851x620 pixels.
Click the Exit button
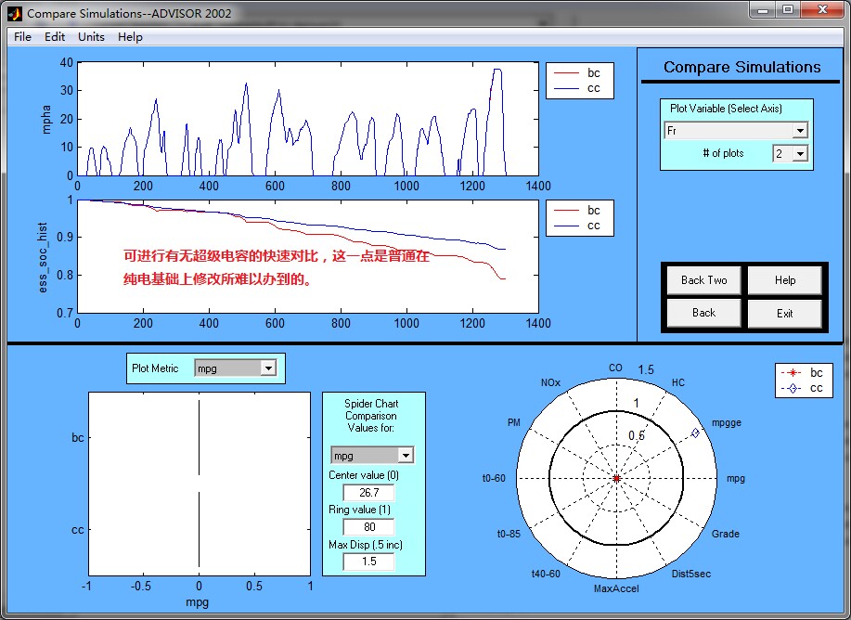click(x=785, y=314)
